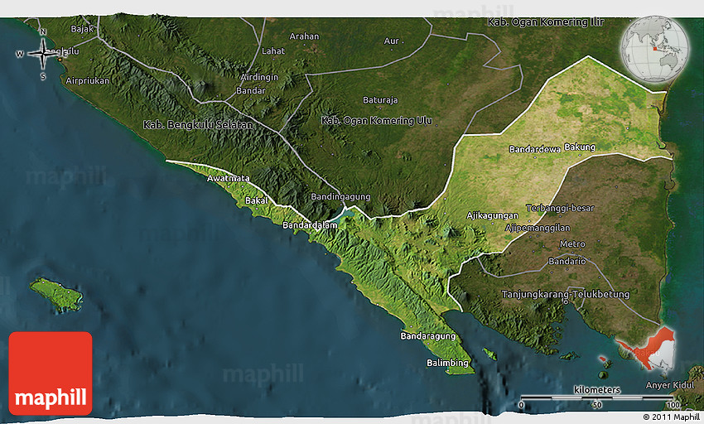This screenshot has width=704, height=424.
Task: Select the Tanjungkarang-Telukbetung city label
Action: point(566,294)
